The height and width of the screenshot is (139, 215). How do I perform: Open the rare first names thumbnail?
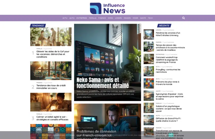point(149,83)
